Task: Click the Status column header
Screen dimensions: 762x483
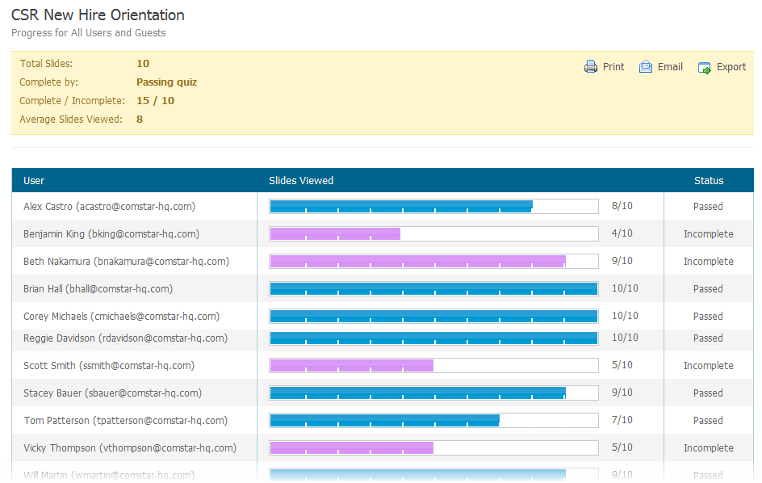Action: (709, 181)
